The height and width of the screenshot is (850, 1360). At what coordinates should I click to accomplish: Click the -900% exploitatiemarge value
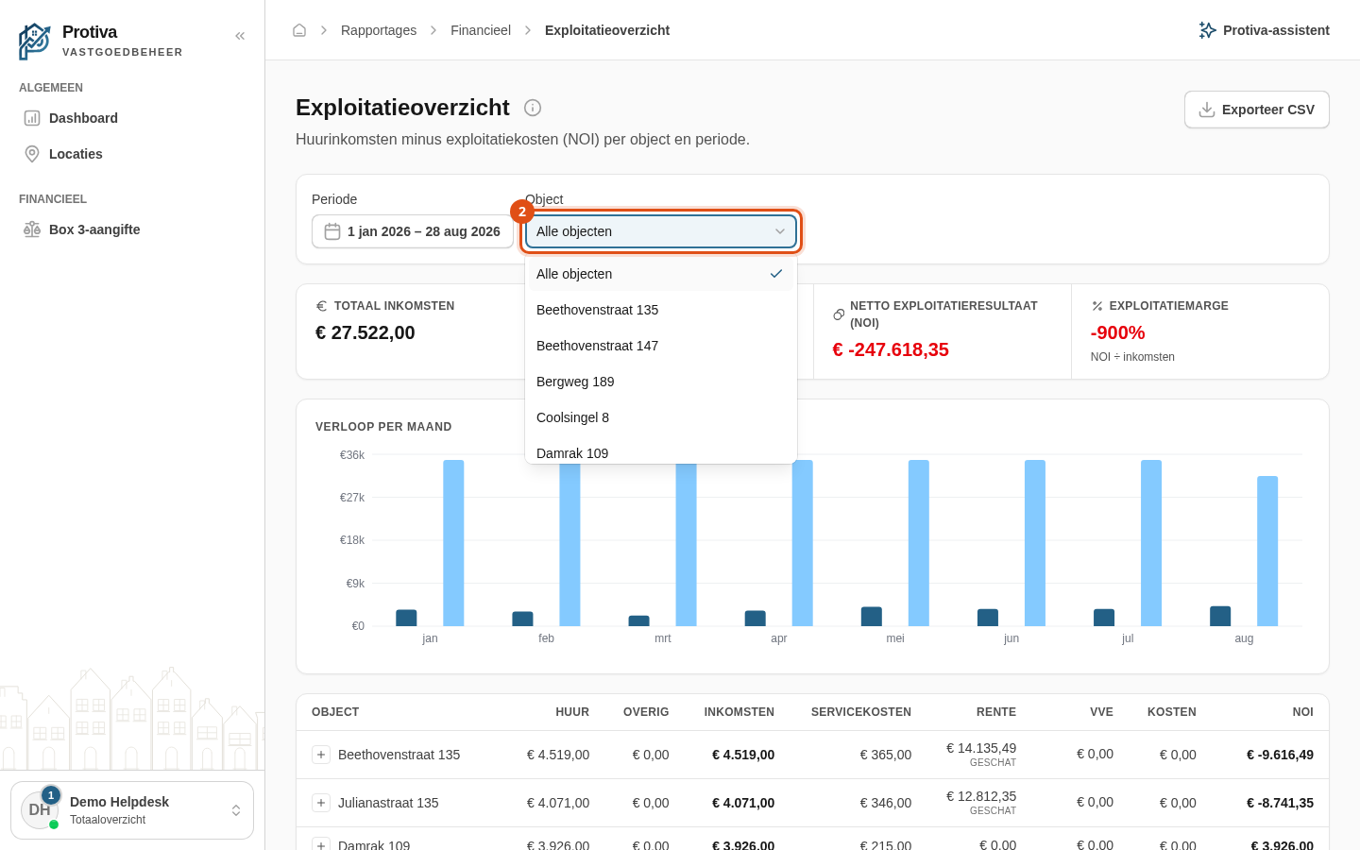[1118, 332]
